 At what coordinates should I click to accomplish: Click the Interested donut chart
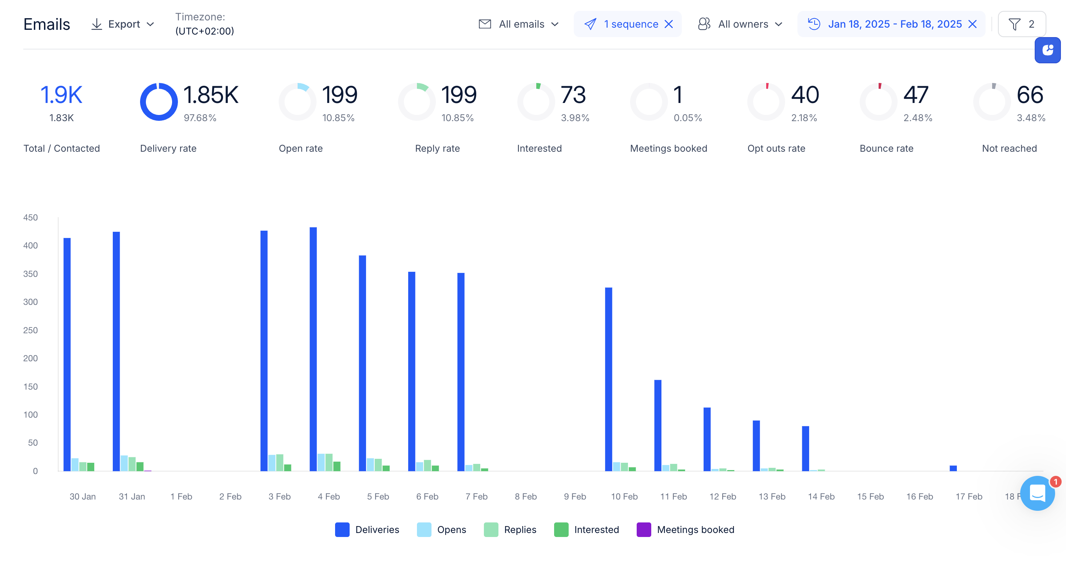(x=536, y=102)
